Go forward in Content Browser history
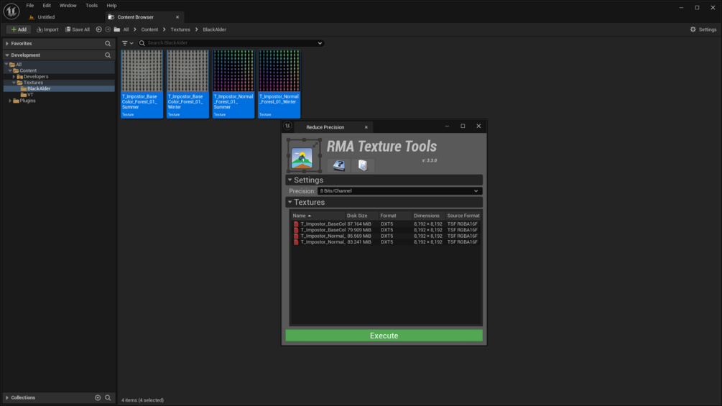The image size is (722, 406). (108, 29)
